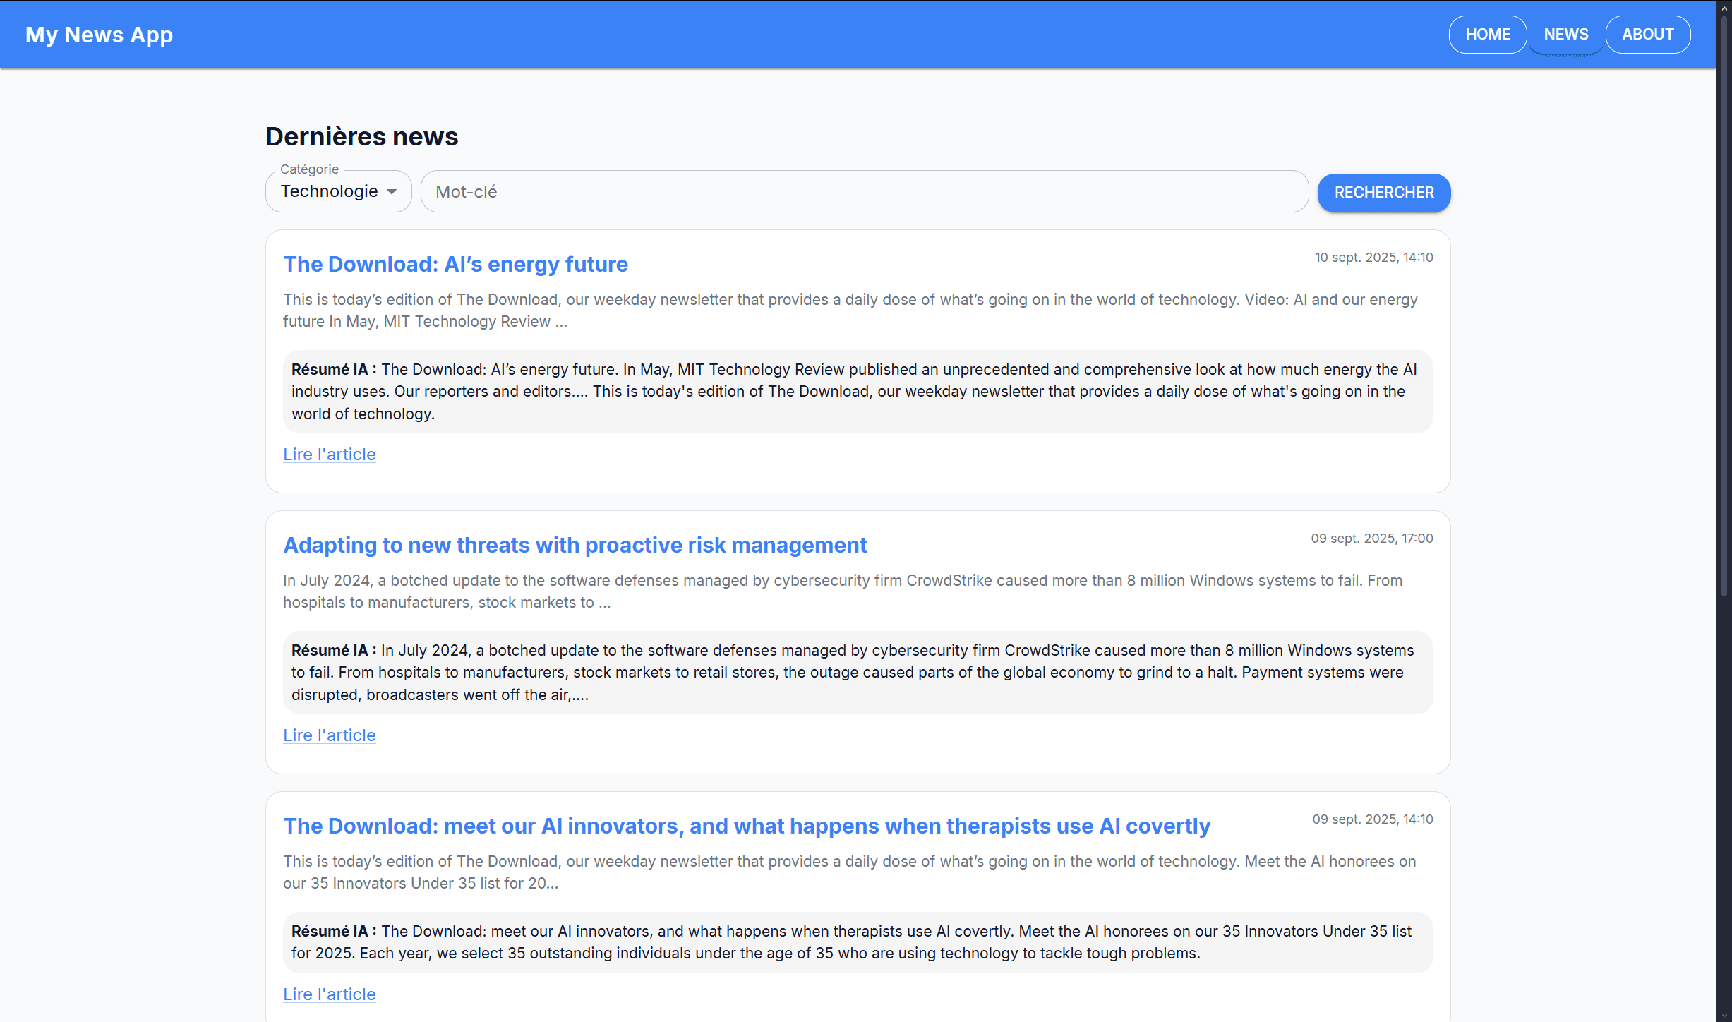Click the Résumé IA box of AI's energy future
Viewport: 1732px width, 1022px height.
858,392
